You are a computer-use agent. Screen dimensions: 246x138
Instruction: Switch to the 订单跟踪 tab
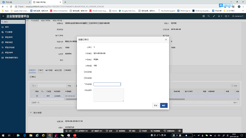pos(67,71)
